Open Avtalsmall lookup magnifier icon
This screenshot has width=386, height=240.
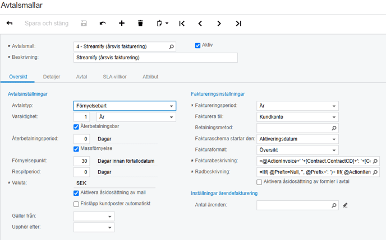click(171, 46)
